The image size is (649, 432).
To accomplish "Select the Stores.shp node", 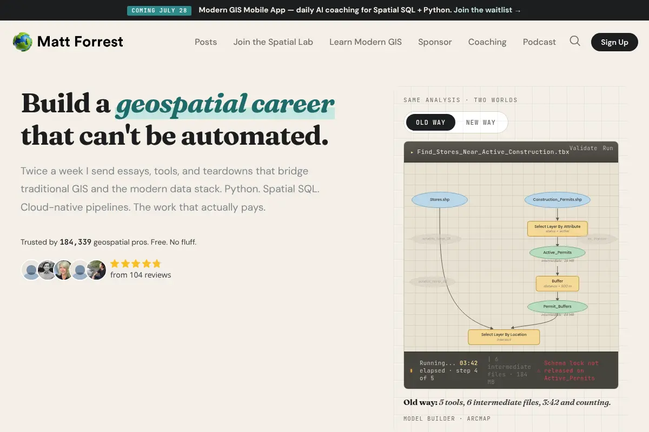I will click(x=439, y=200).
